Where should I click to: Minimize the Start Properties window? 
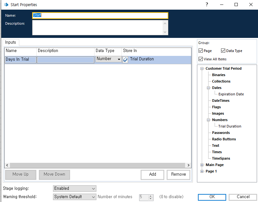tap(222, 4)
